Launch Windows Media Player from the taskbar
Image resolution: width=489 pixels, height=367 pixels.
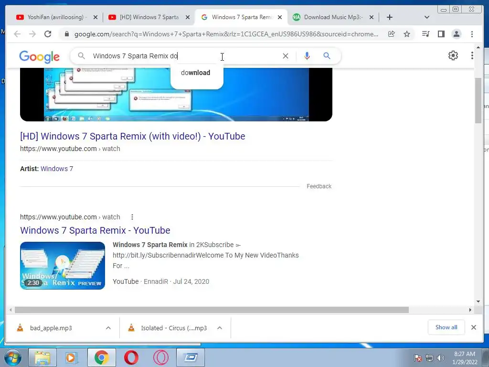(72, 357)
